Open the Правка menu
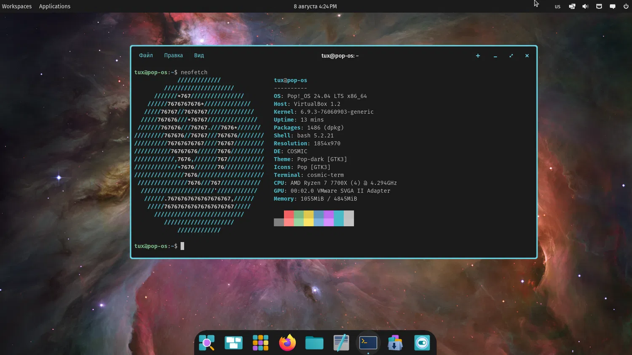632x355 pixels. pyautogui.click(x=173, y=56)
